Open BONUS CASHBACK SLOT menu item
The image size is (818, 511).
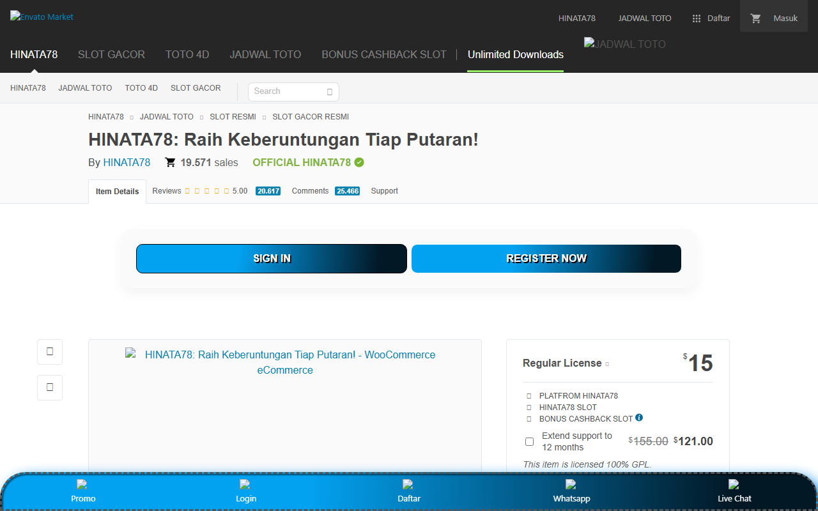(x=384, y=54)
